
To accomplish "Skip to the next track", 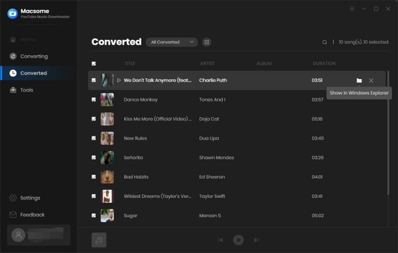I will [256, 240].
